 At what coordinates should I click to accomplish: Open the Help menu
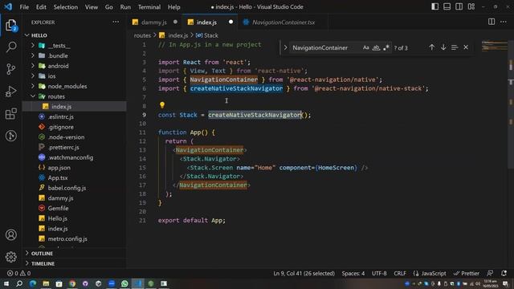(x=173, y=7)
